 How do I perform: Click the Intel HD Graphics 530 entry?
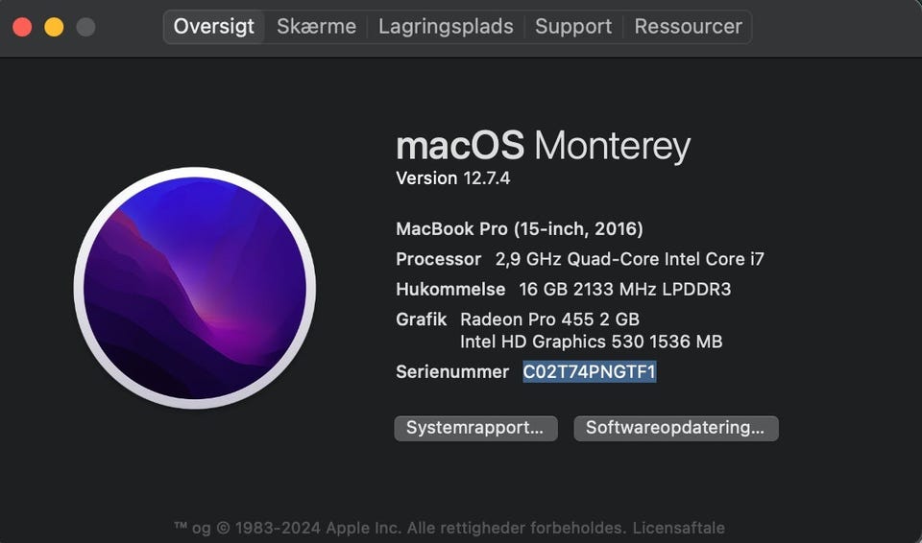coord(591,342)
